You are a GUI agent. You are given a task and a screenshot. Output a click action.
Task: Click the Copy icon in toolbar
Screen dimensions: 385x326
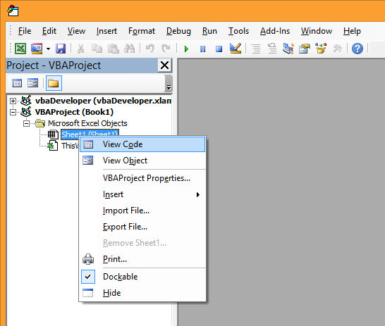tap(97, 49)
